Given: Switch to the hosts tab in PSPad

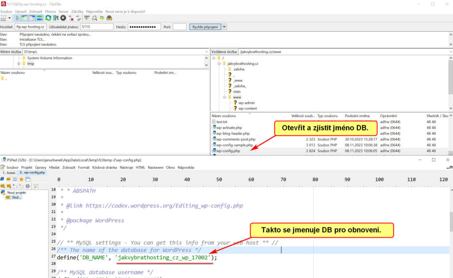Looking at the screenshot, I should point(8,172).
